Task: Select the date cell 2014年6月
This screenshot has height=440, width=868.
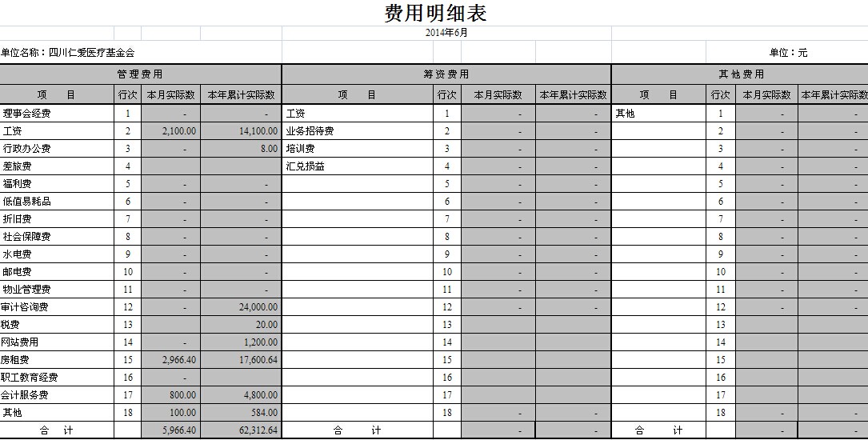Action: tap(446, 33)
